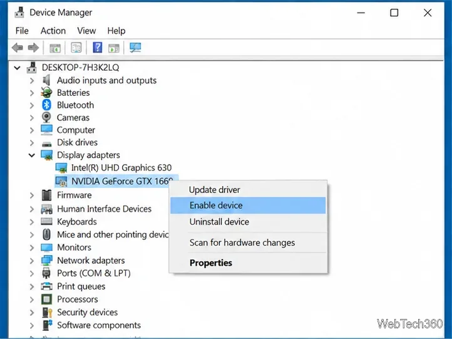This screenshot has height=339, width=452.
Task: Open the View menu
Action: pos(86,31)
